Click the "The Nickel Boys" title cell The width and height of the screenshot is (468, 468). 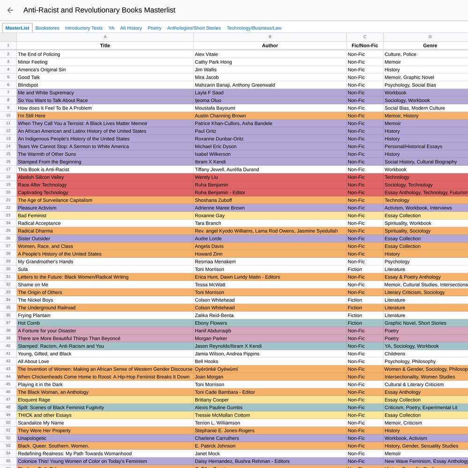105,300
